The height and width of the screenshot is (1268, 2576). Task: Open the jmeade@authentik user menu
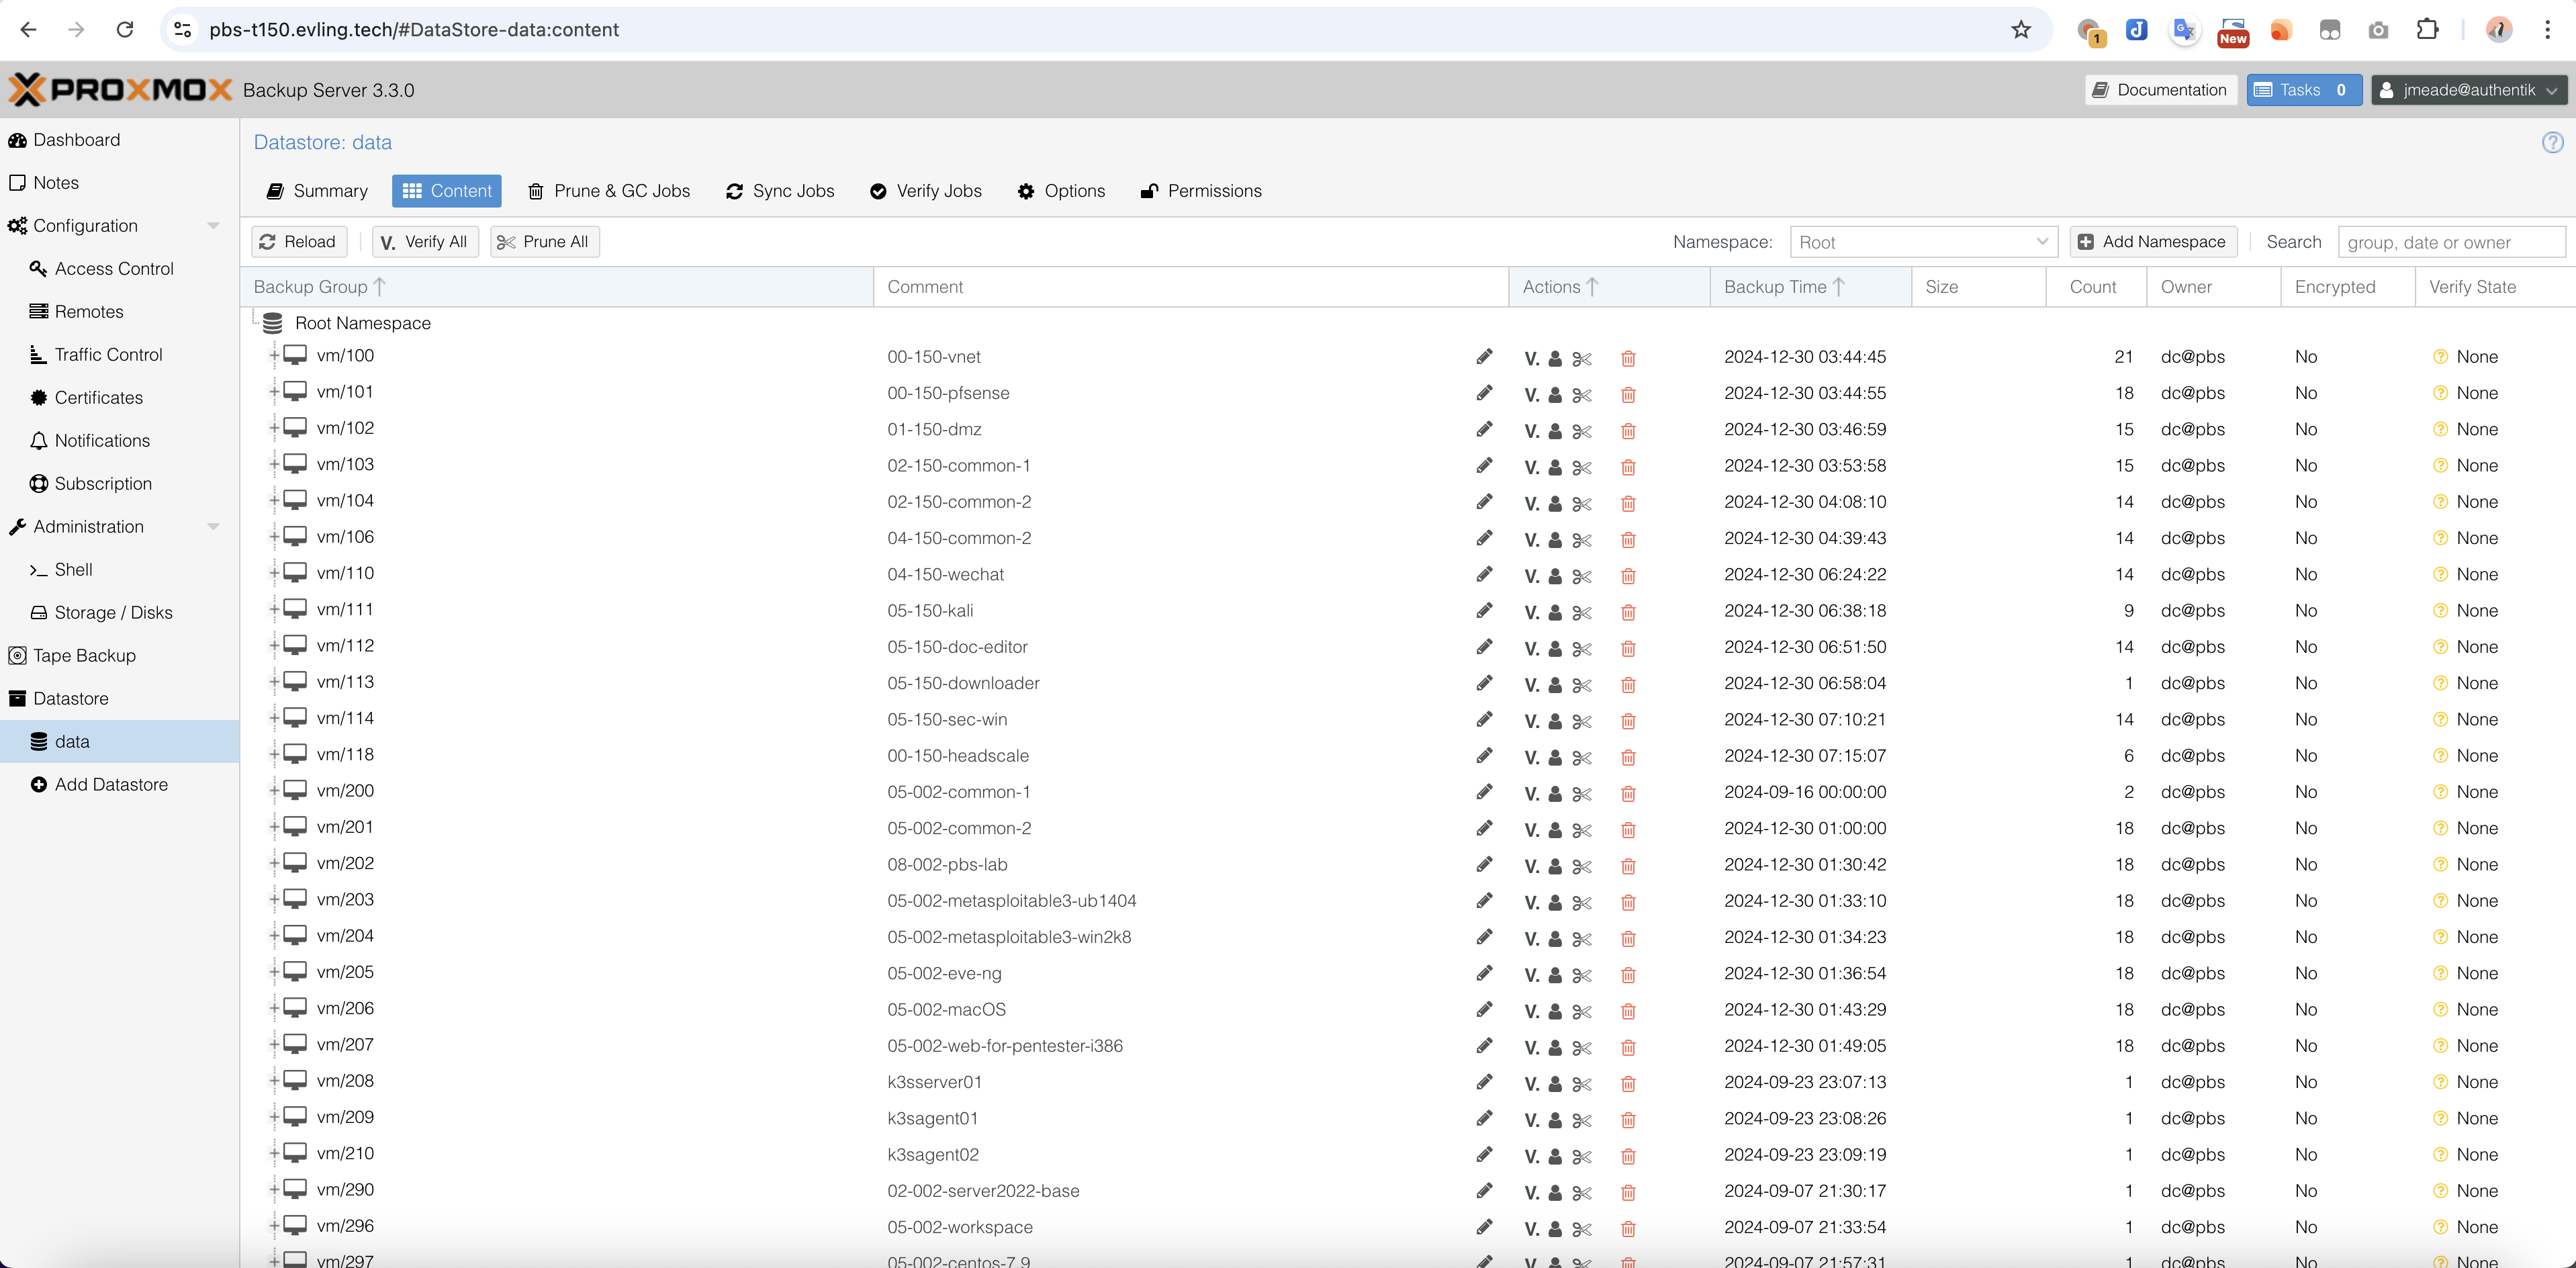pyautogui.click(x=2468, y=90)
